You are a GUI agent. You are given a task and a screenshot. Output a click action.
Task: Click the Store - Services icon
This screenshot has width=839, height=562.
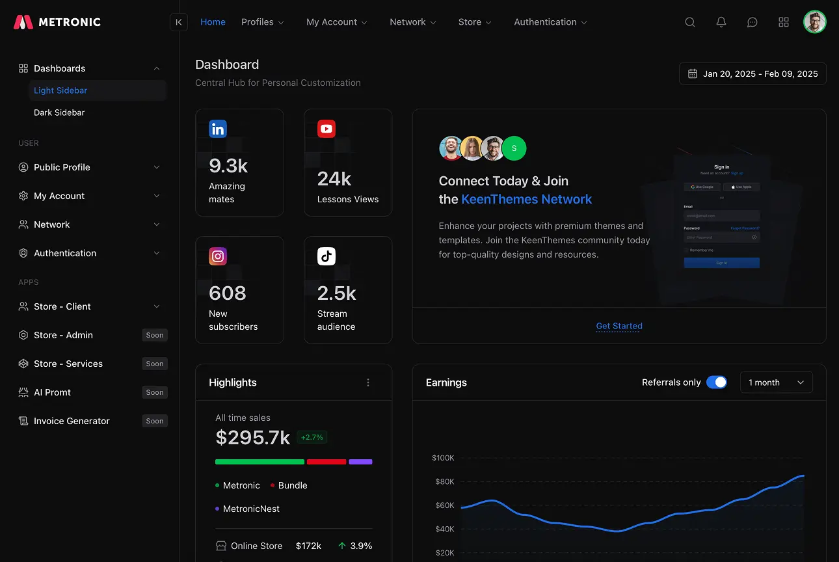tap(23, 364)
